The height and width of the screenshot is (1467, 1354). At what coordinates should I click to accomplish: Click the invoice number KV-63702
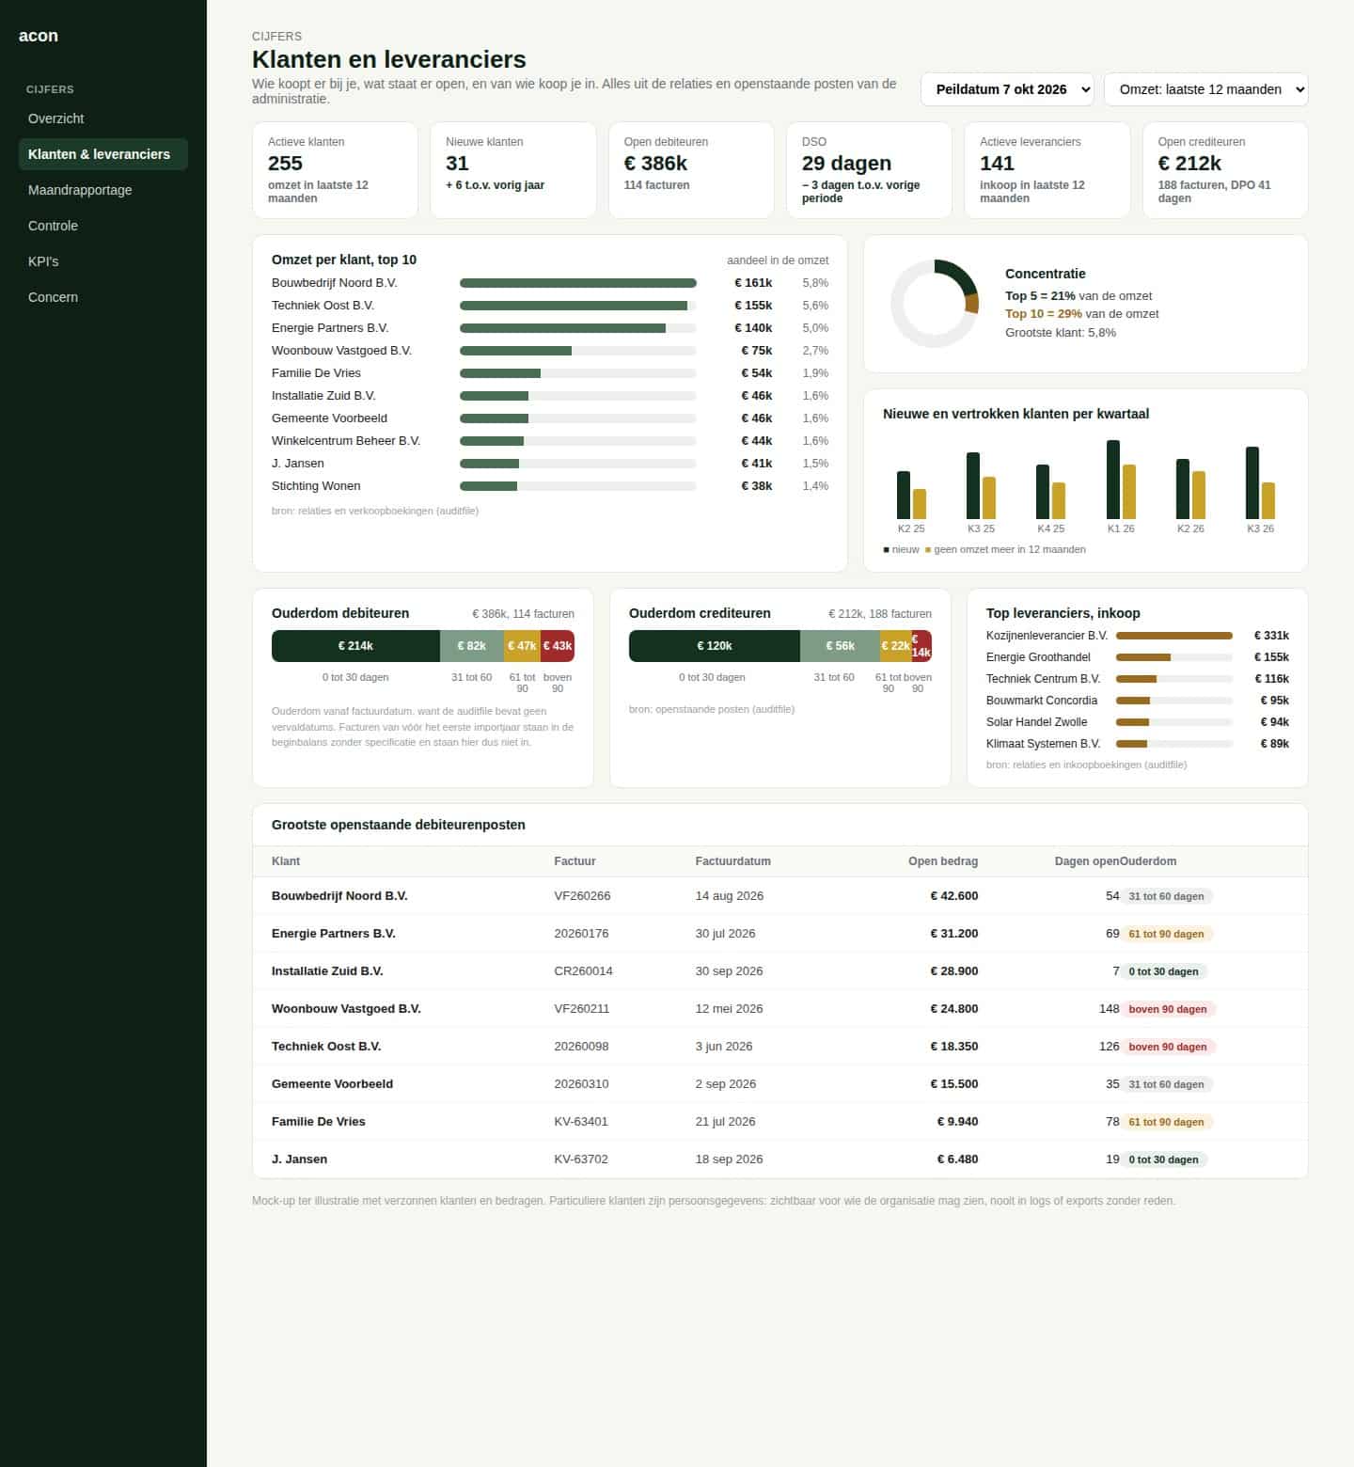point(581,1159)
